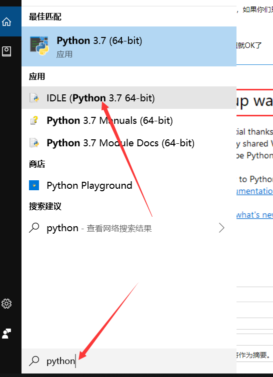Click the Python 3.7 app icon
The image size is (273, 377).
coord(39,45)
